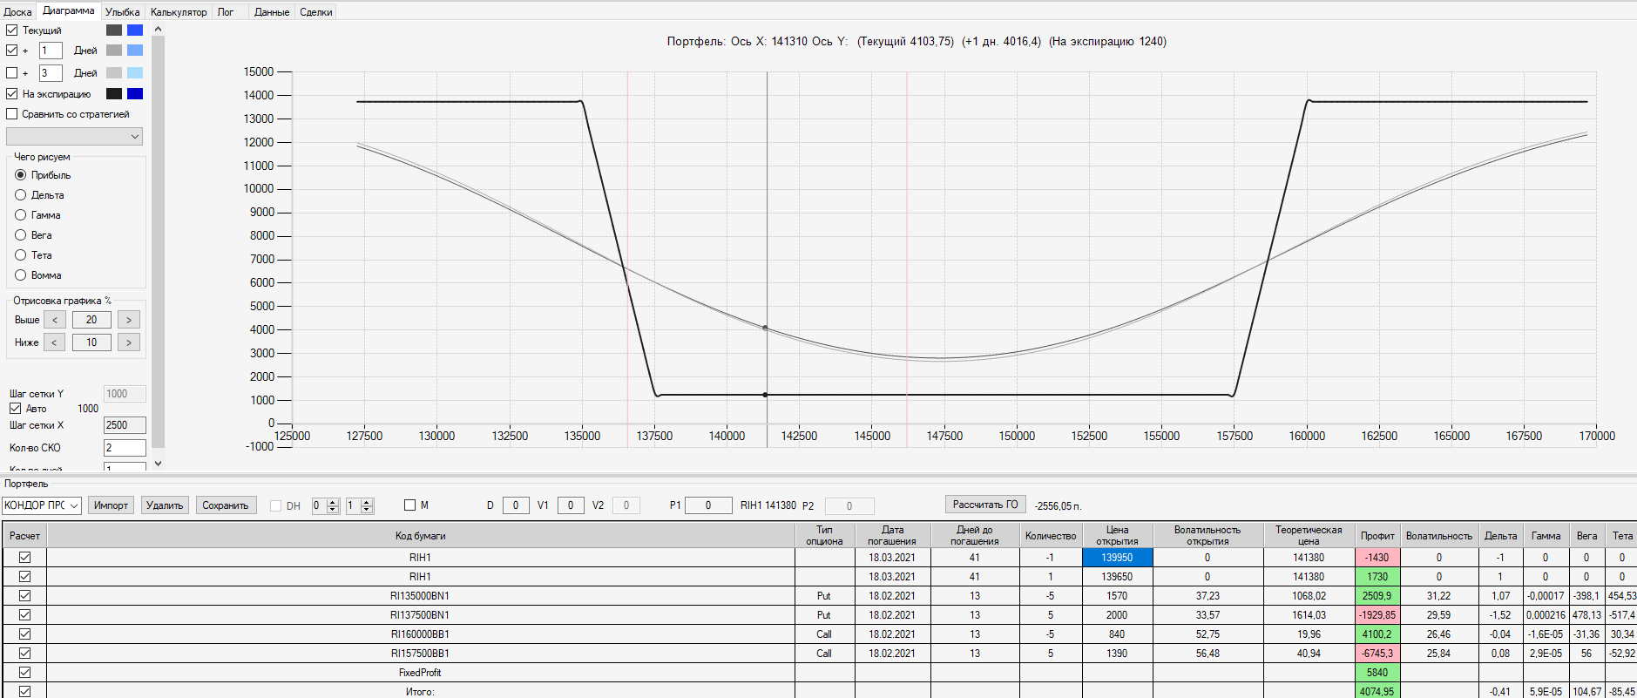This screenshot has width=1637, height=698.
Task: Click the Профит column header
Action: click(1377, 535)
